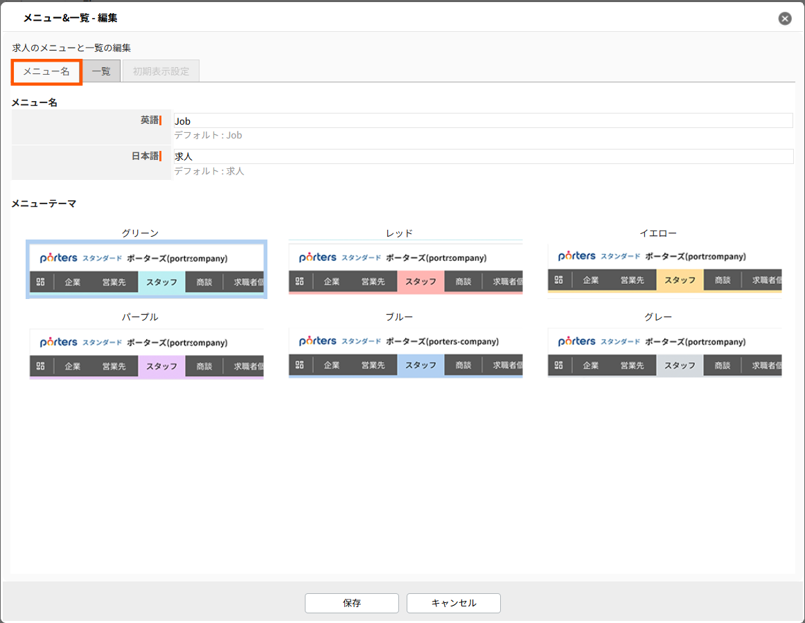The image size is (805, 623).
Task: Choose the ブルー menu theme
Action: [405, 353]
